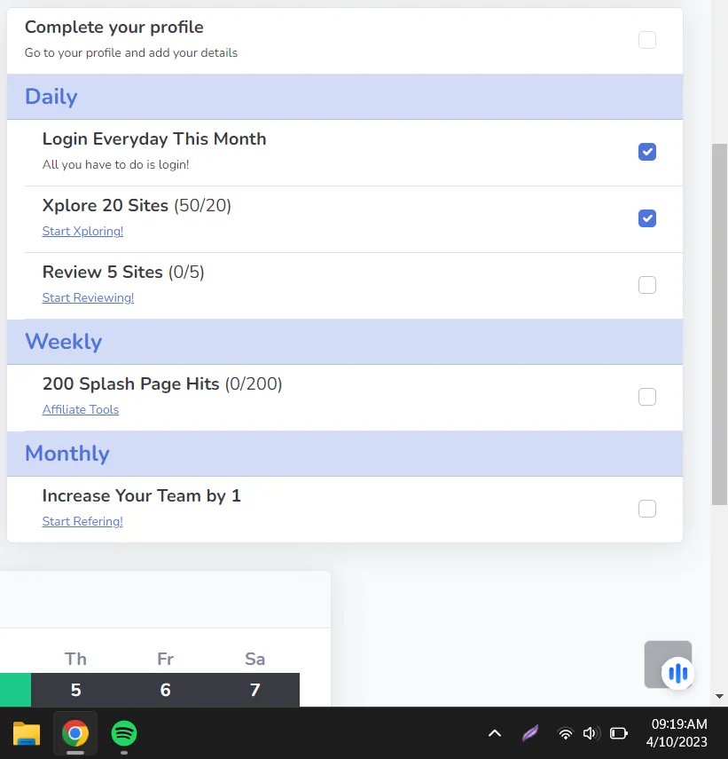728x759 pixels.
Task: Open Spotify from the taskbar
Action: click(x=124, y=733)
